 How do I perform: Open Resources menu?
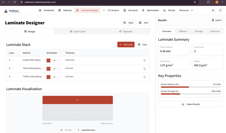click(184, 10)
